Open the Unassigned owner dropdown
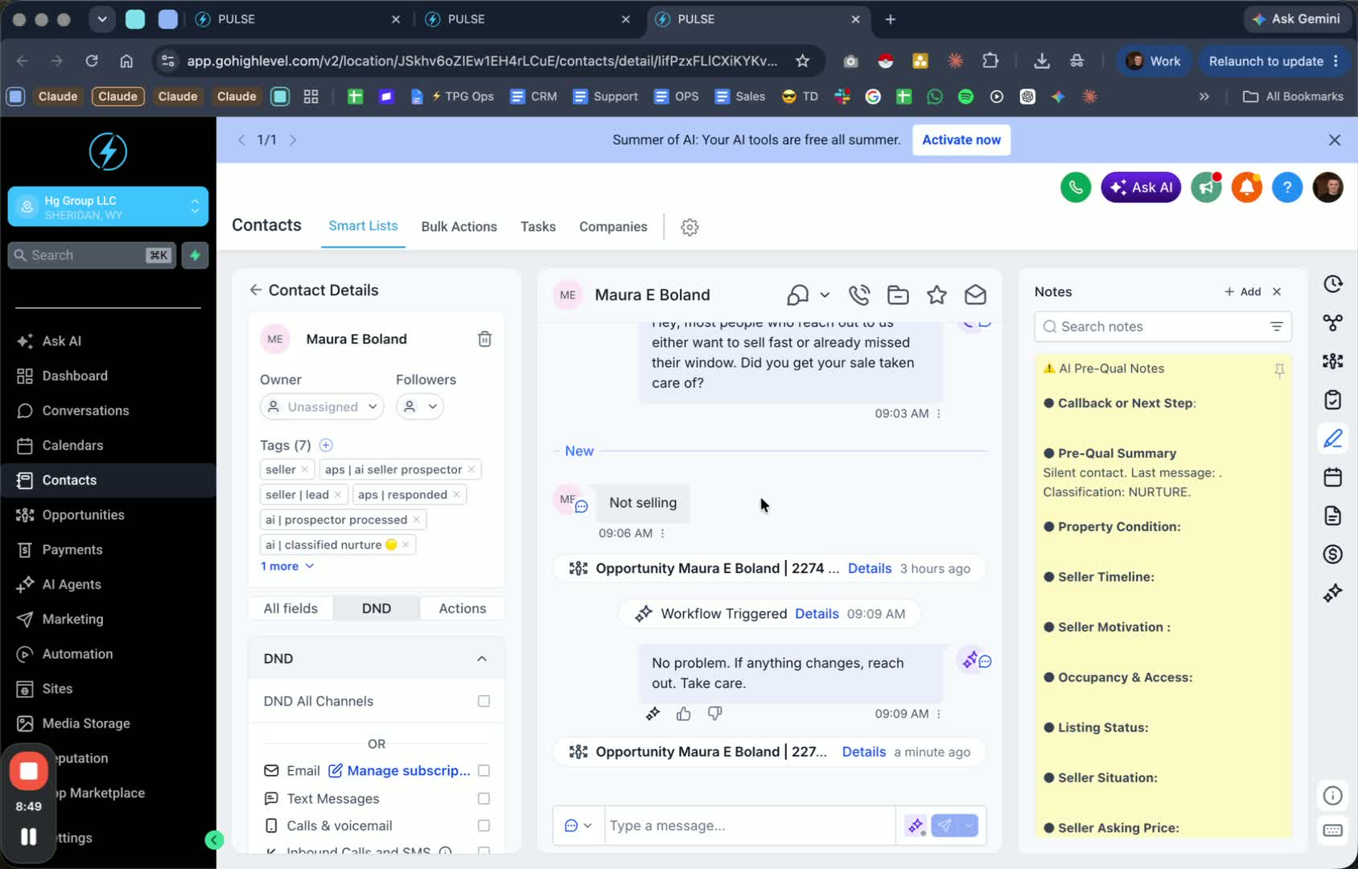Image resolution: width=1358 pixels, height=869 pixels. (322, 406)
